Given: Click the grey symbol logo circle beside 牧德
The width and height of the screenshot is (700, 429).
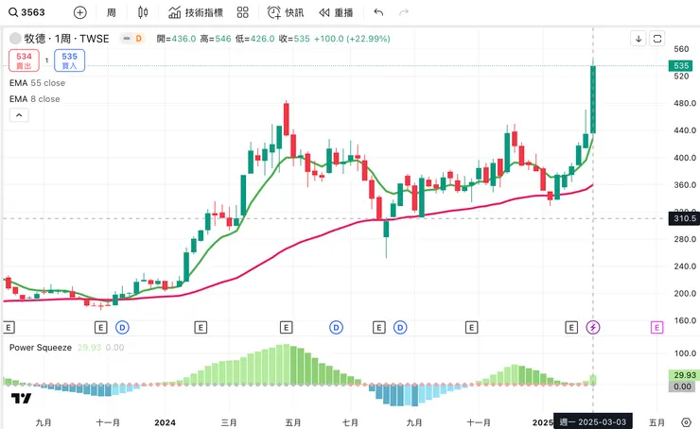Looking at the screenshot, I should pos(15,39).
